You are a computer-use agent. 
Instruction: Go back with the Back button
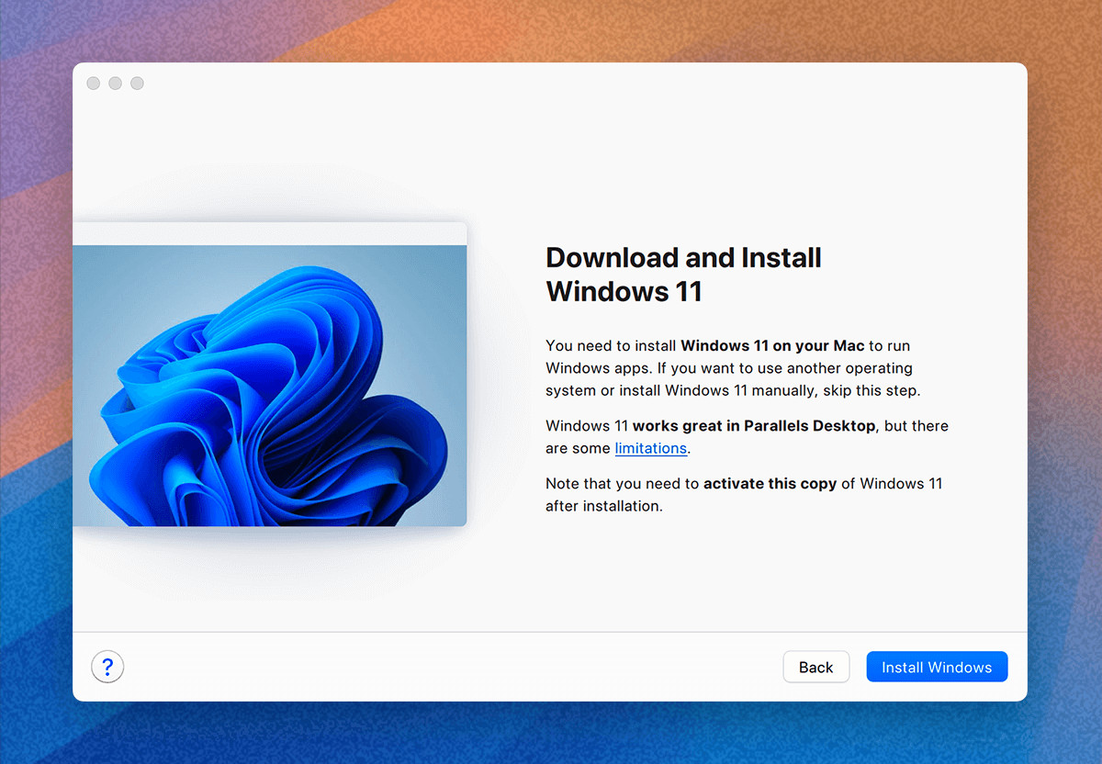click(x=815, y=667)
